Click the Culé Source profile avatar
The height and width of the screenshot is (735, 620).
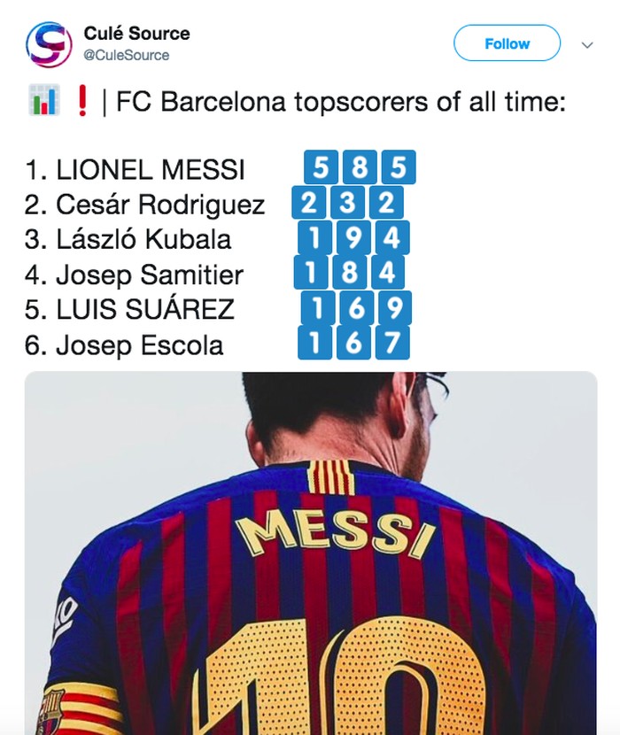pos(48,44)
